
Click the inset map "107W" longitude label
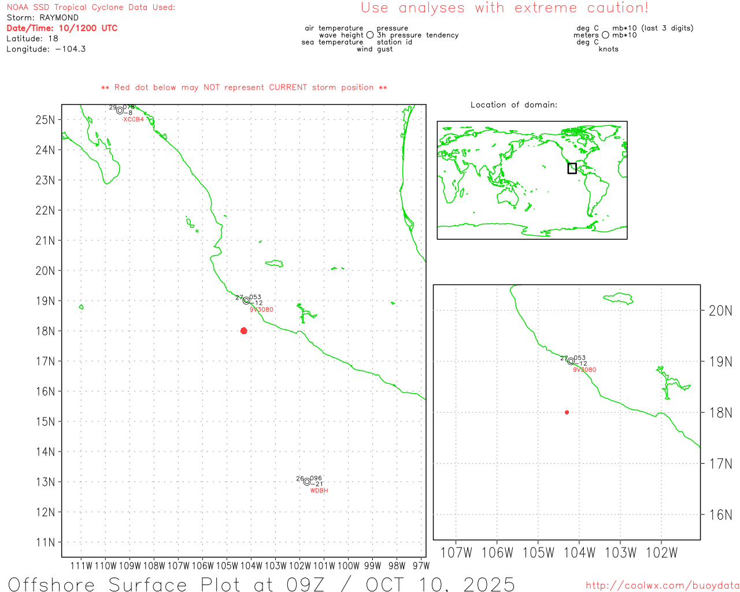(456, 553)
